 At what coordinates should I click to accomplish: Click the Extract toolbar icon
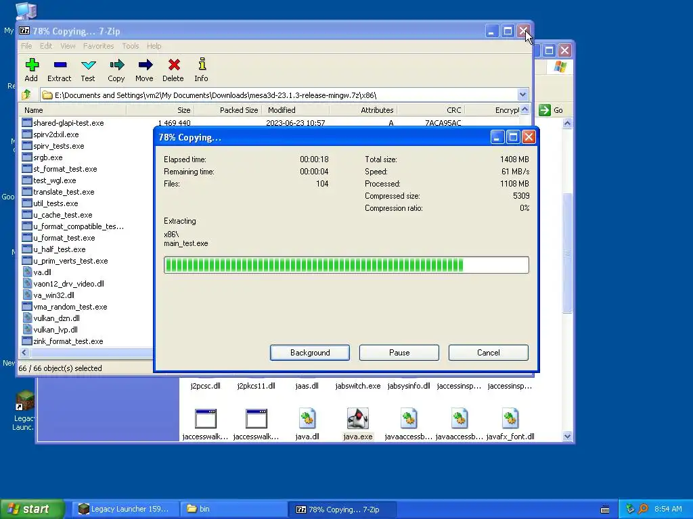click(60, 70)
